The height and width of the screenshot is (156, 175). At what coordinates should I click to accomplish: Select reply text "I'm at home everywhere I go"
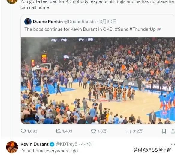click(x=49, y=151)
